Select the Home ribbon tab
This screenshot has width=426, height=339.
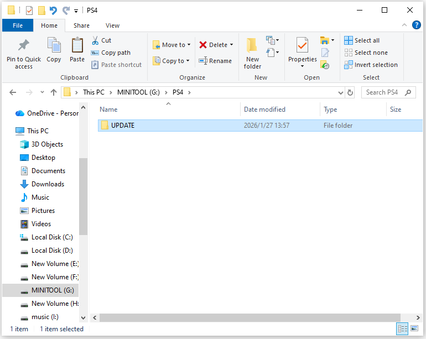[x=49, y=25]
